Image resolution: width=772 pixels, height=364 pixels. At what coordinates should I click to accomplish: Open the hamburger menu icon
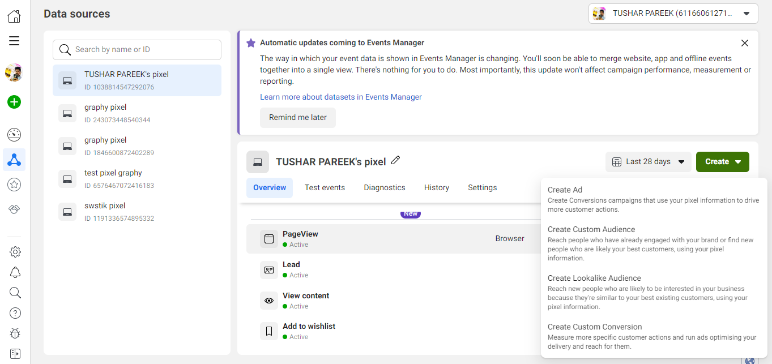[x=14, y=41]
